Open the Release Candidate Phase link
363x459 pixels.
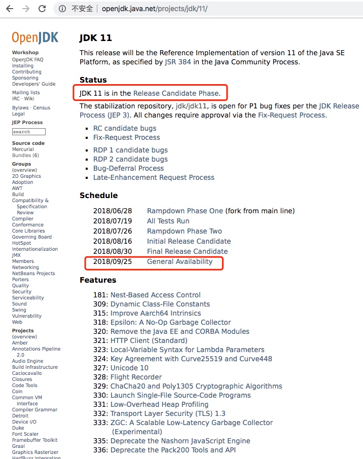coord(176,93)
